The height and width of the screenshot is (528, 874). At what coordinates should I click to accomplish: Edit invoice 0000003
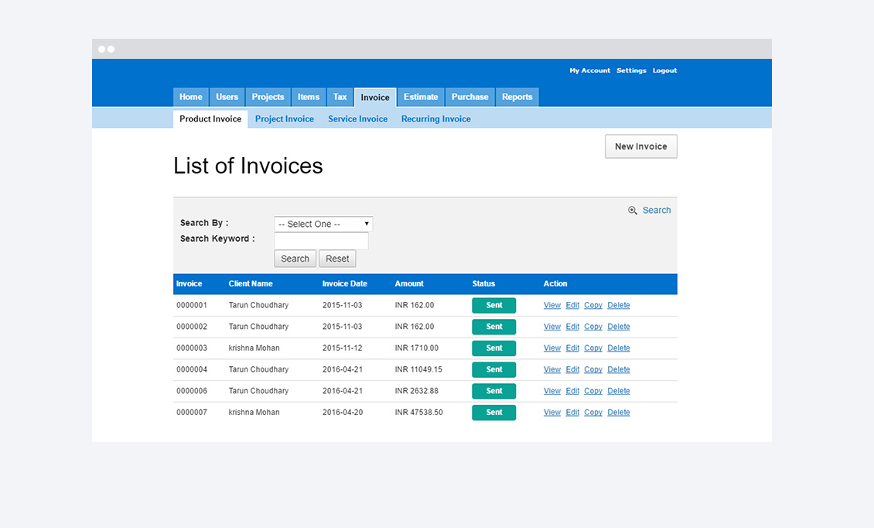(x=572, y=348)
